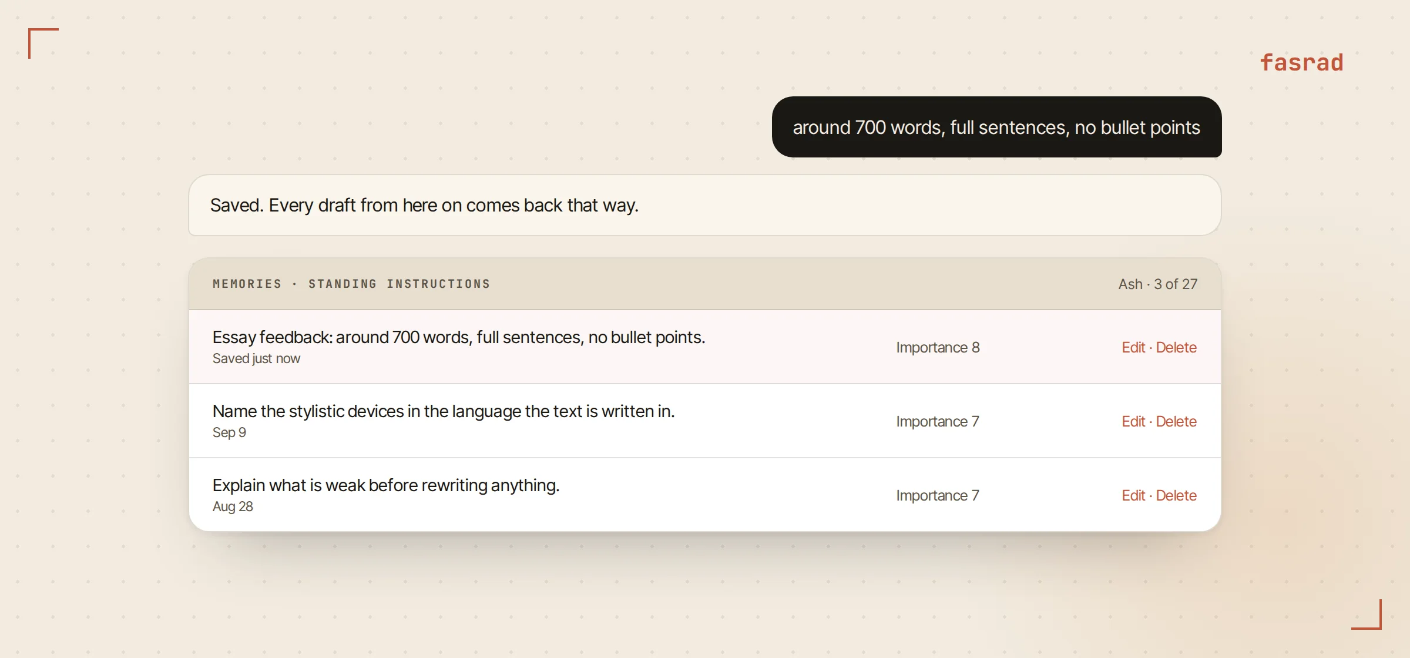The image size is (1410, 658).
Task: Select 'Explain what is weak before rewriting' text
Action: 386,485
